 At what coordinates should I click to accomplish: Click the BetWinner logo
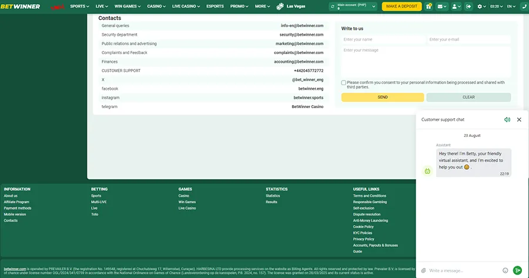[x=20, y=6]
